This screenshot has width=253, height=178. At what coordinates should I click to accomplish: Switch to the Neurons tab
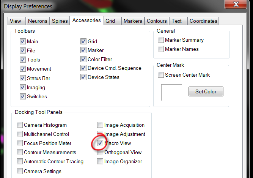click(38, 21)
